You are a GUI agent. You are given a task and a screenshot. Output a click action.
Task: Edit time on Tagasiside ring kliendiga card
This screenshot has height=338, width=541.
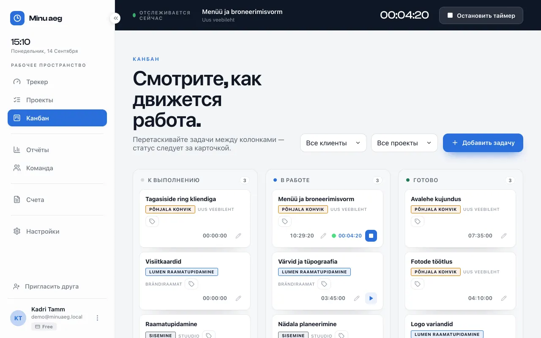(x=238, y=236)
